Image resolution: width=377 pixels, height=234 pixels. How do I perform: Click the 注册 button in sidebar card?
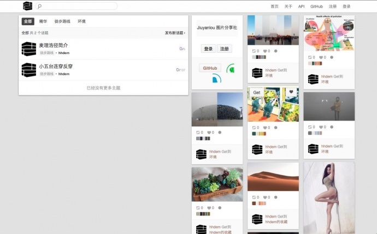click(225, 49)
